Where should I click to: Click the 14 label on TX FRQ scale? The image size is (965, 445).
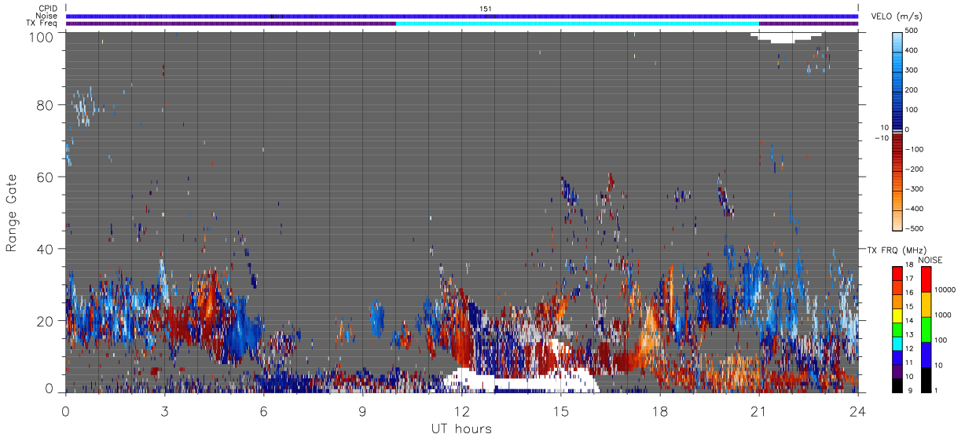911,321
